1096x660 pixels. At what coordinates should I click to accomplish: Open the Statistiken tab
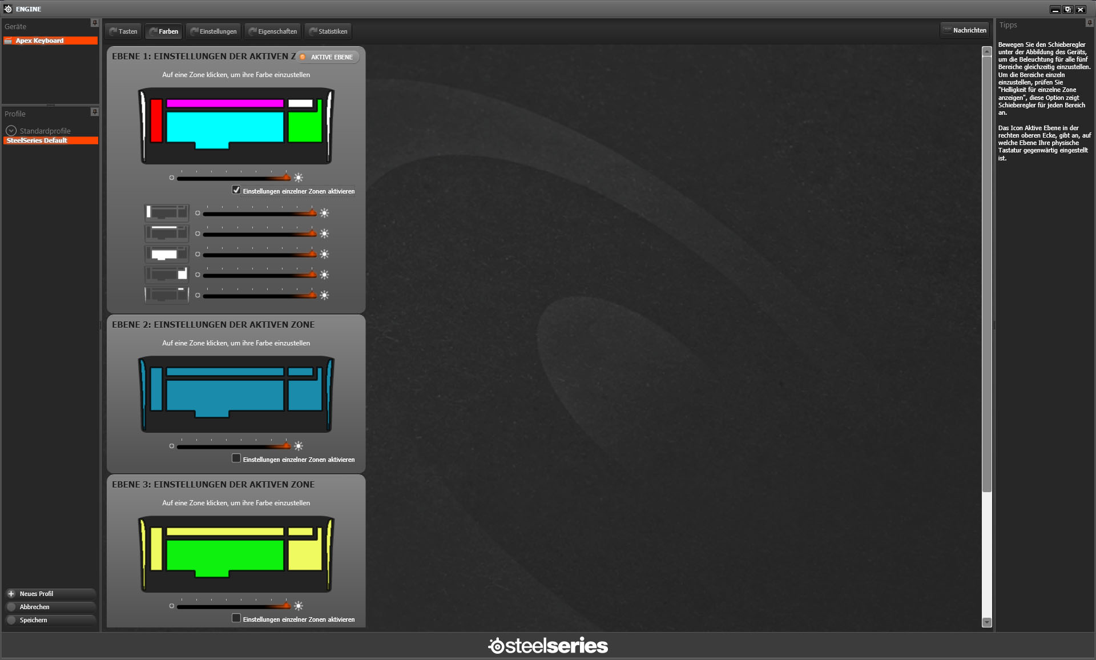[x=328, y=31]
